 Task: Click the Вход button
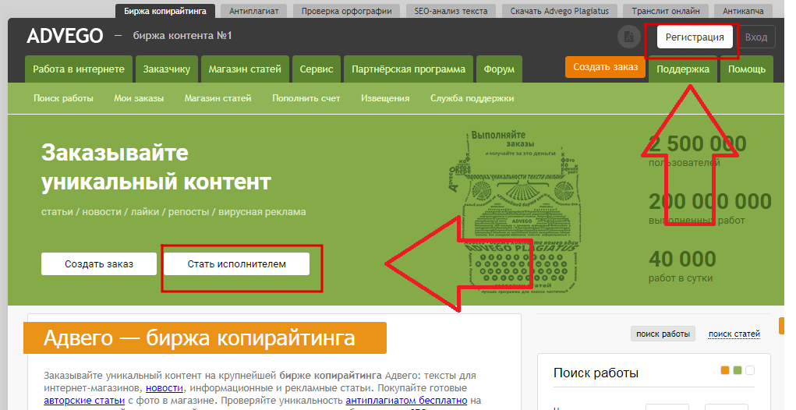pos(756,37)
